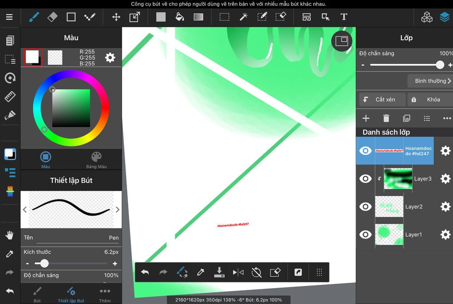
Task: Click the Kích thước size slider
Action: (71, 264)
